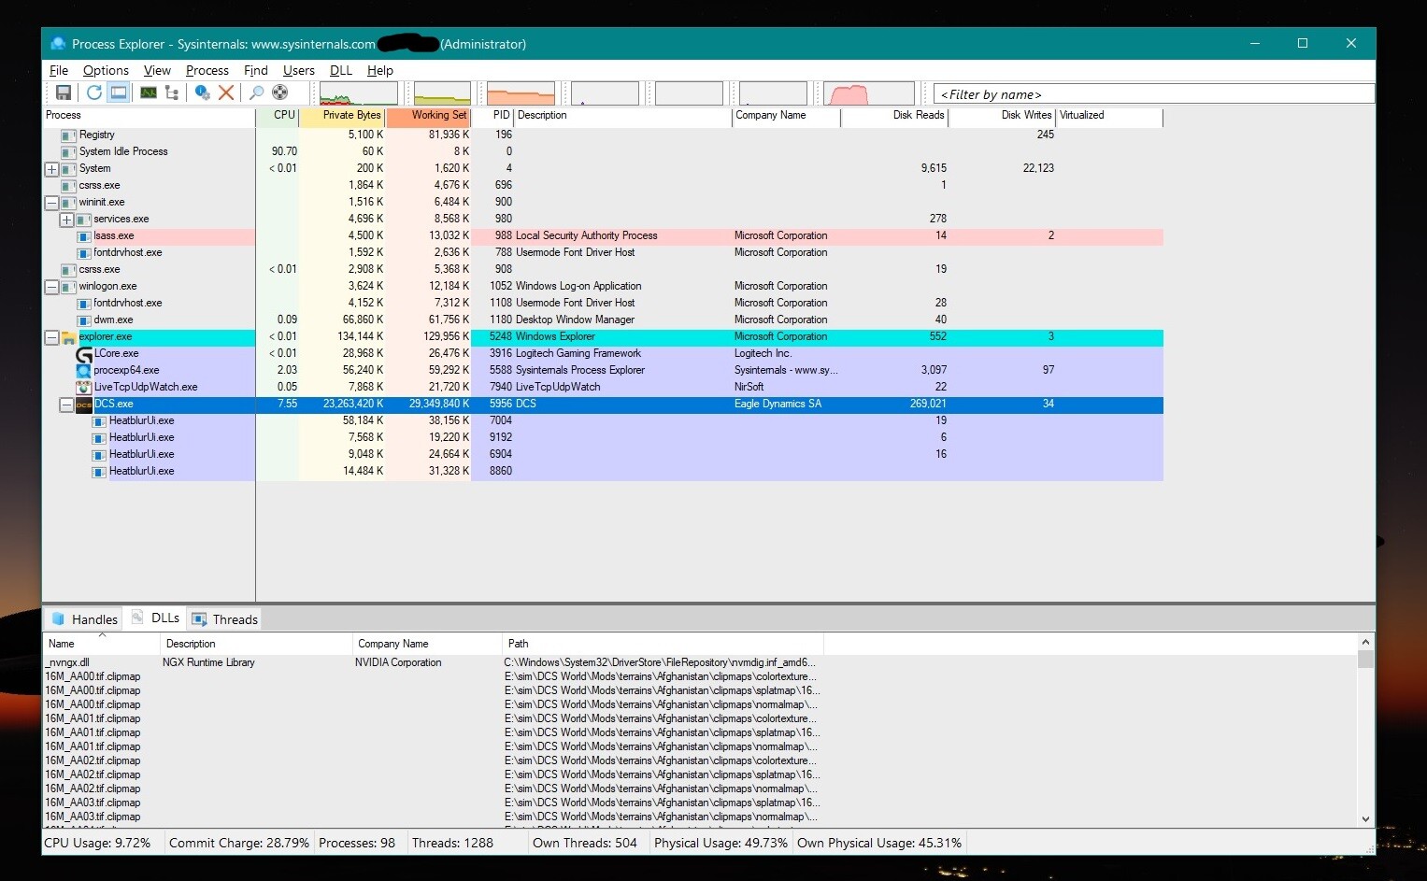Sort by Virtualized column header
The height and width of the screenshot is (881, 1427).
click(x=1109, y=116)
